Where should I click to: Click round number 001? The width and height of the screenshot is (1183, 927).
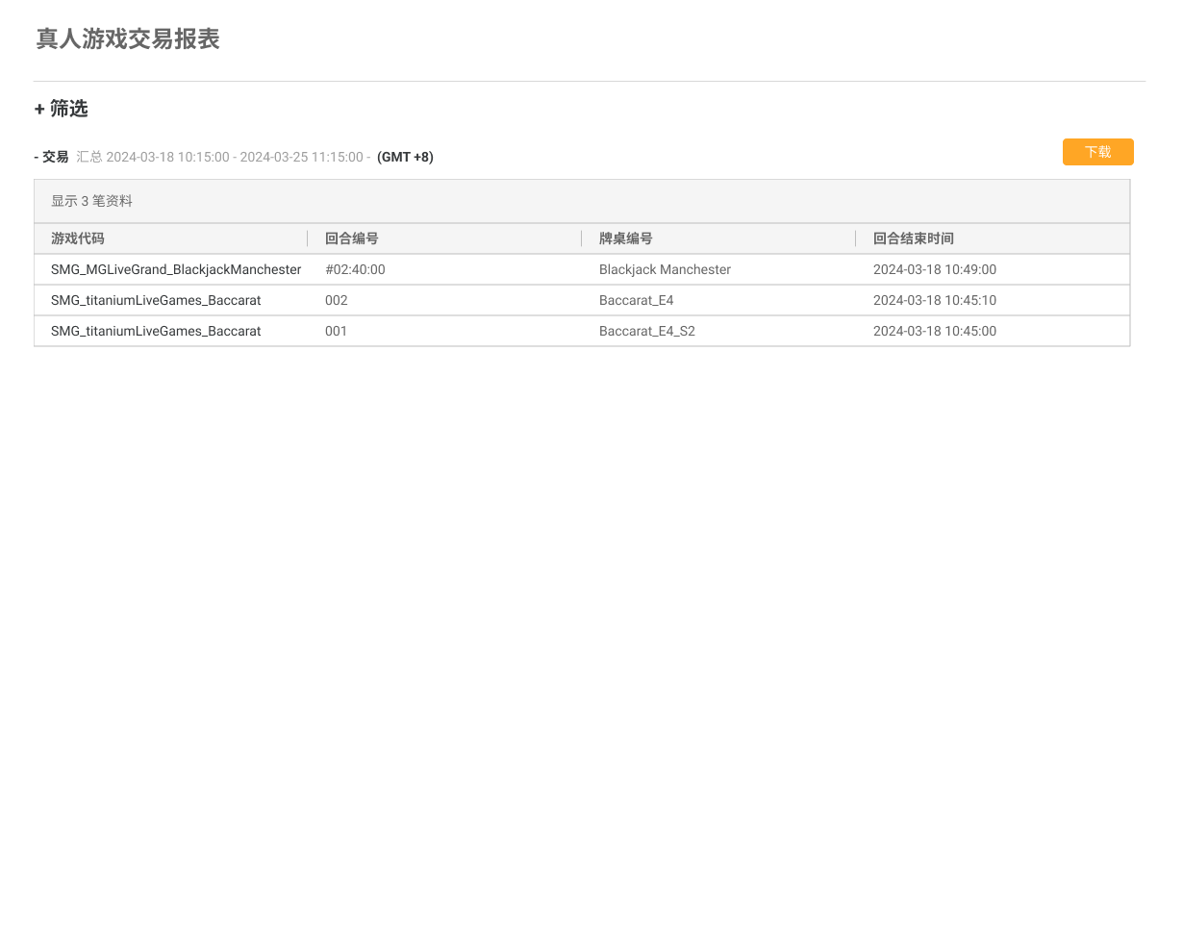click(x=337, y=331)
